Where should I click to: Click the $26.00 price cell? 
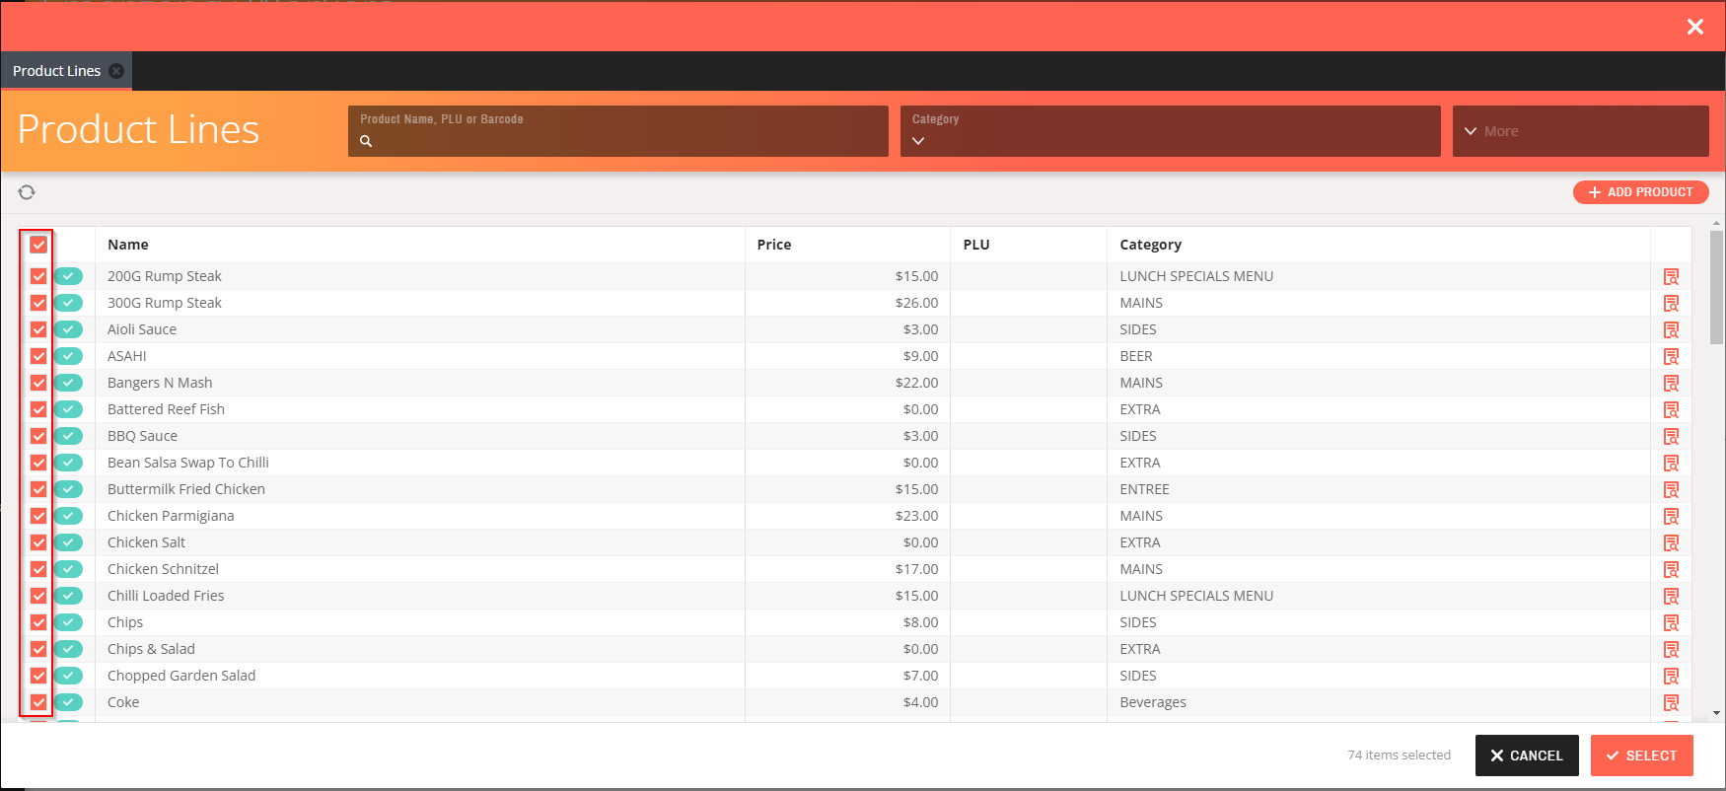click(x=847, y=303)
